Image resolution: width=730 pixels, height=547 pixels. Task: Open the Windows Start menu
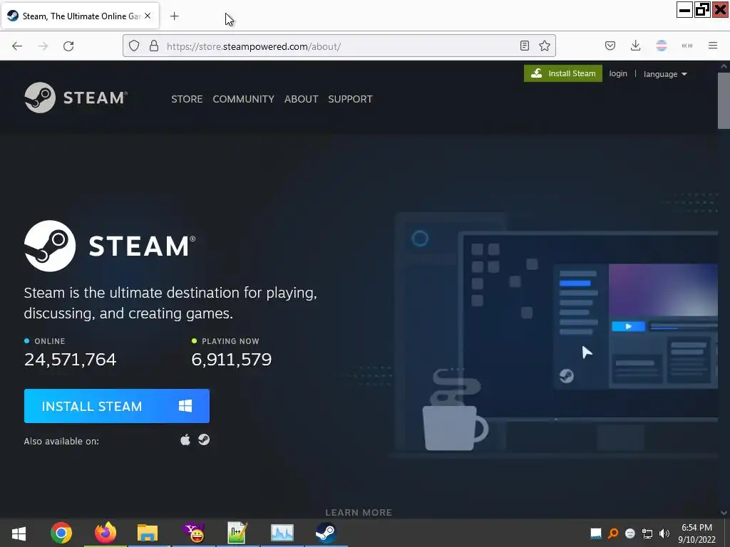coord(19,533)
